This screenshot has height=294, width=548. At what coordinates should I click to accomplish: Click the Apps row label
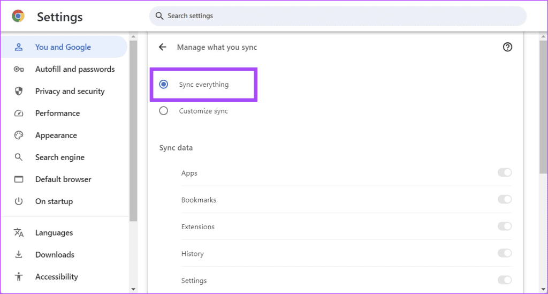tap(189, 173)
